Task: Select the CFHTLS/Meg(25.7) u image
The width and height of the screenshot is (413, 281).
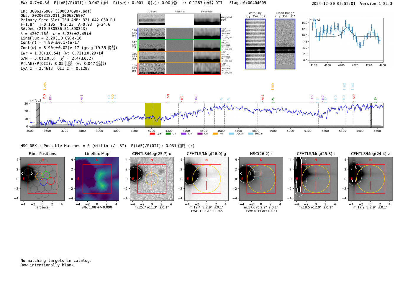Action: [152, 179]
